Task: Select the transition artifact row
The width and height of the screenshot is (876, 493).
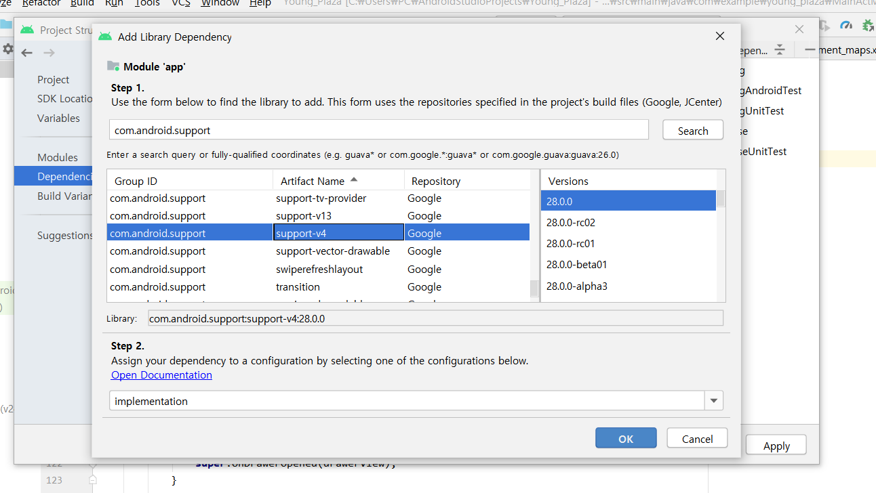Action: point(318,286)
